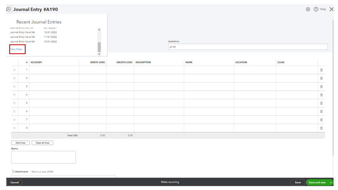Click the LOCATION column header
The height and width of the screenshot is (190, 338).
(x=241, y=62)
